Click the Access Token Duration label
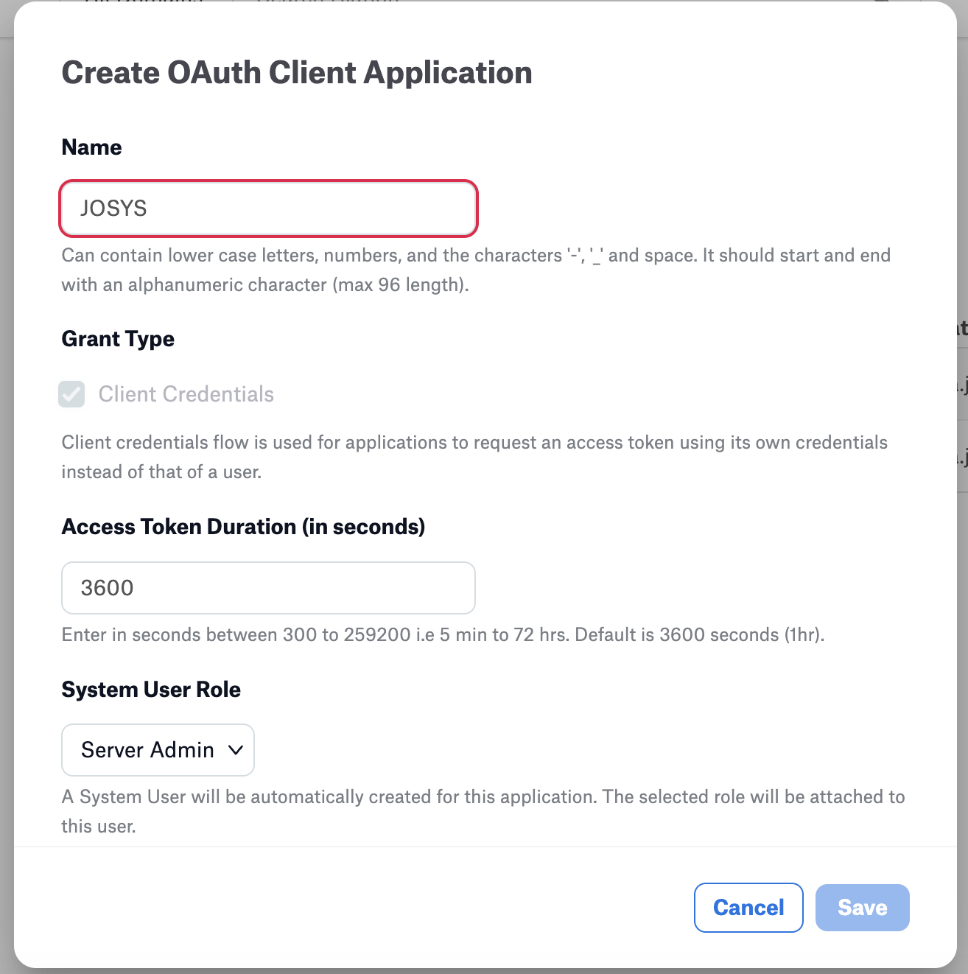This screenshot has height=974, width=968. click(x=243, y=527)
